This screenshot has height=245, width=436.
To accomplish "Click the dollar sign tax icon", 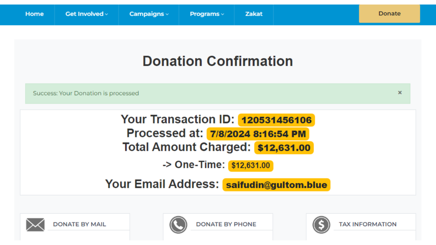I will pyautogui.click(x=321, y=225).
